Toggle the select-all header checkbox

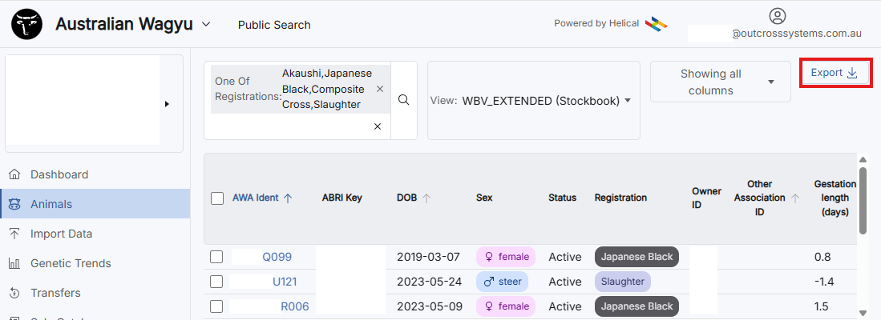(217, 198)
